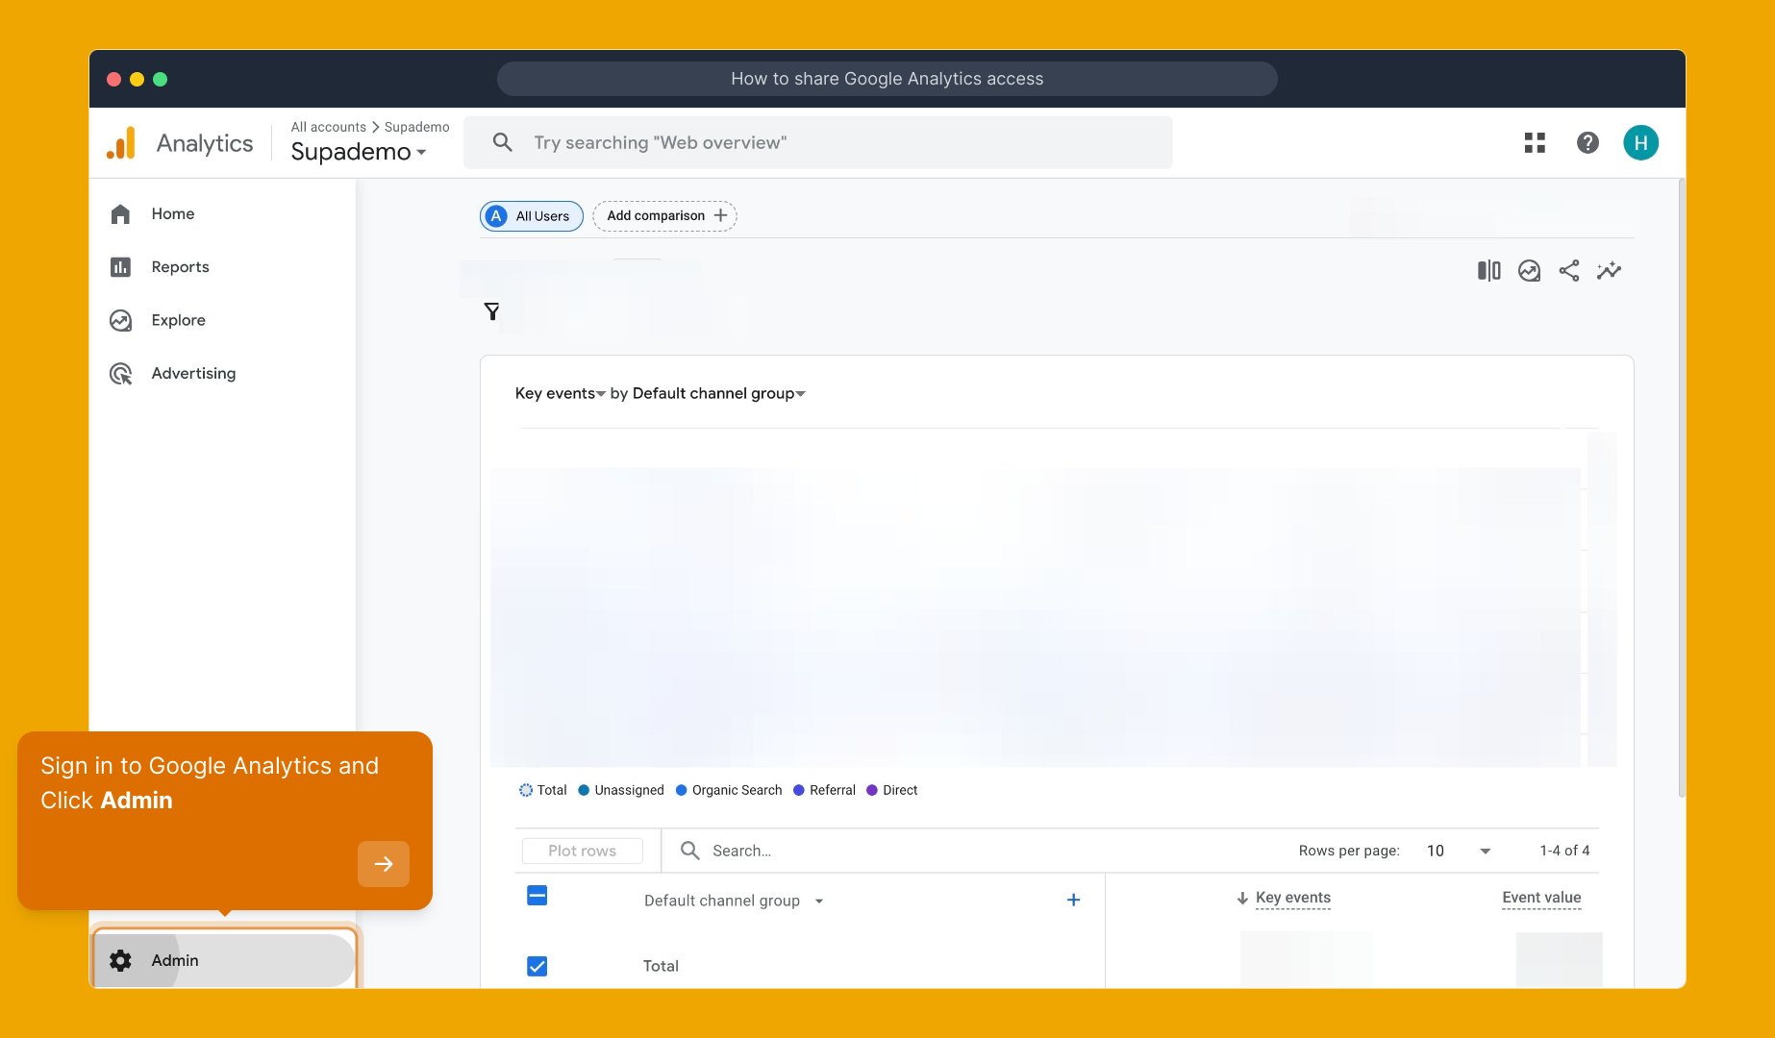Click the select-all checkbox in the table header

(x=537, y=895)
